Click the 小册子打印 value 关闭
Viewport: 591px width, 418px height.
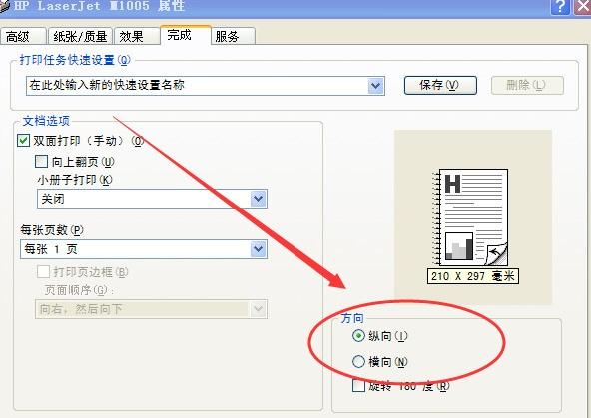[x=53, y=199]
